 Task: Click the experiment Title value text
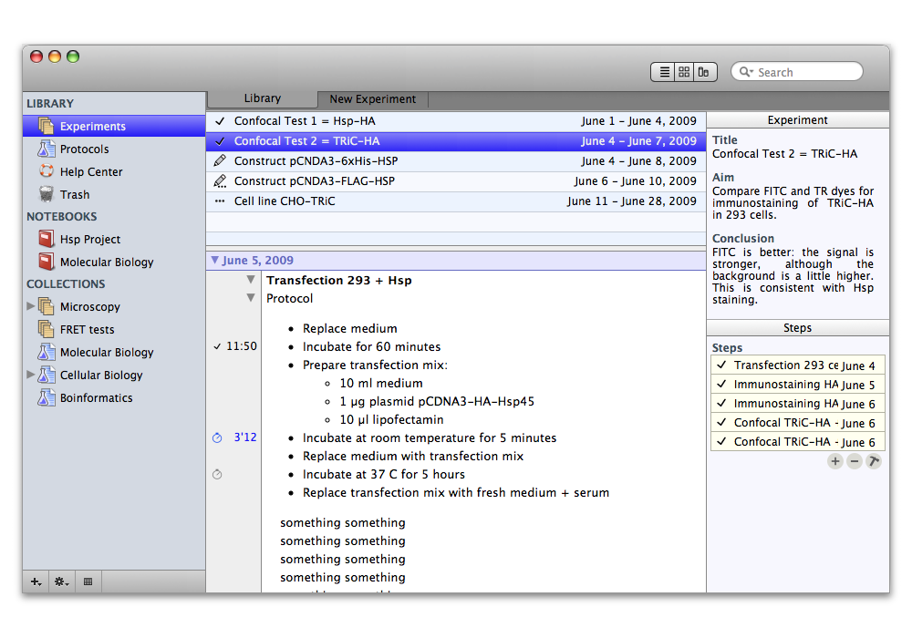784,154
